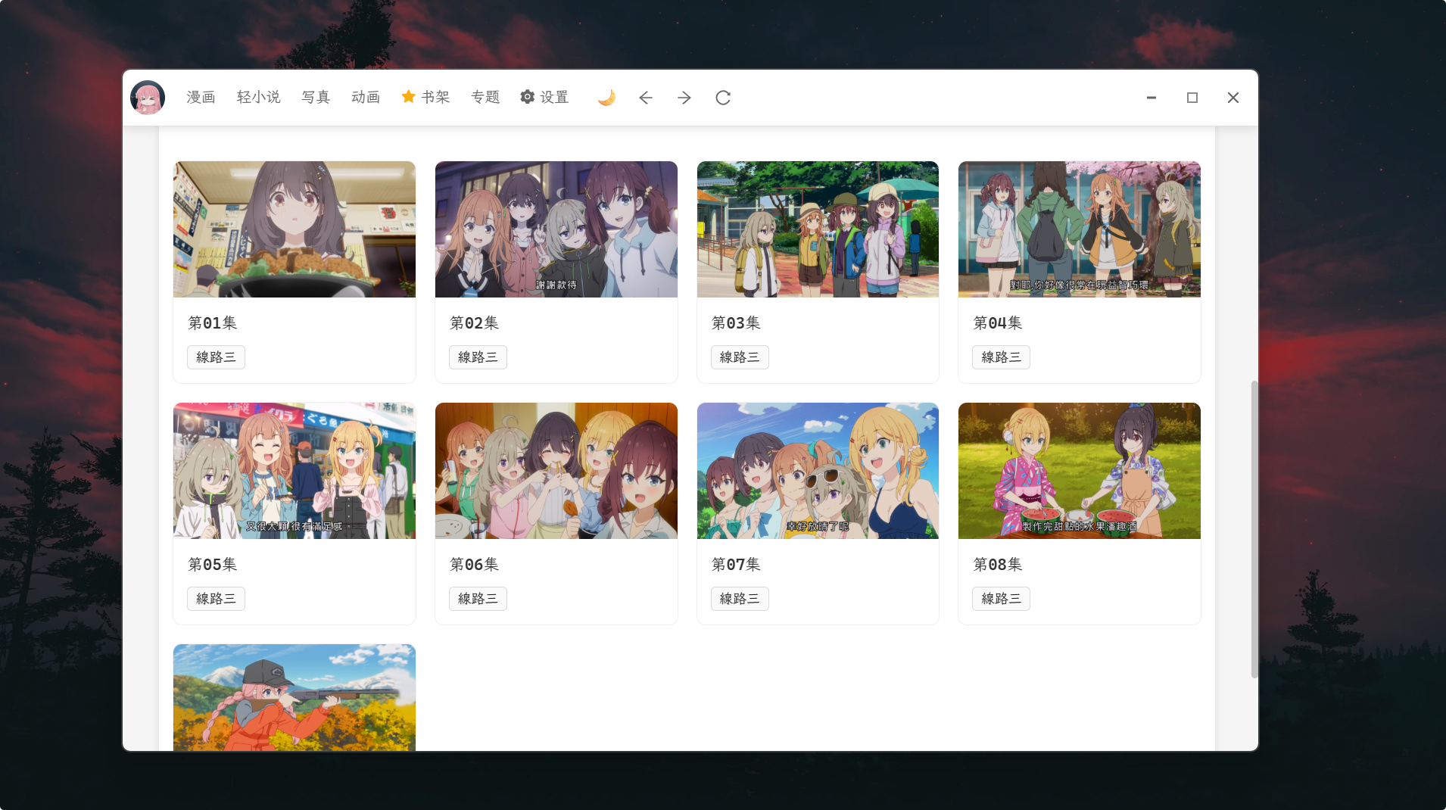Select 線路三 for 第05集
Image resolution: width=1446 pixels, height=810 pixels.
pos(216,599)
